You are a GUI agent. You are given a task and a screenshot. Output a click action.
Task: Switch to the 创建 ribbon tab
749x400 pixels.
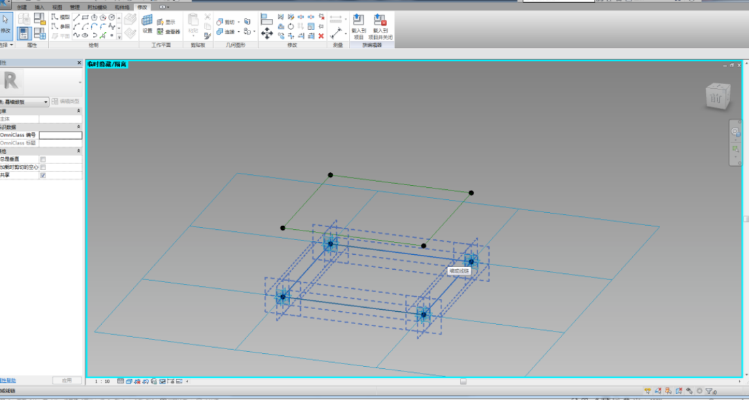[22, 7]
